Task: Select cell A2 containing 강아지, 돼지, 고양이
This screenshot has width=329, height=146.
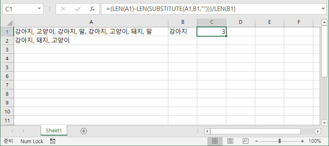Action: click(x=91, y=41)
